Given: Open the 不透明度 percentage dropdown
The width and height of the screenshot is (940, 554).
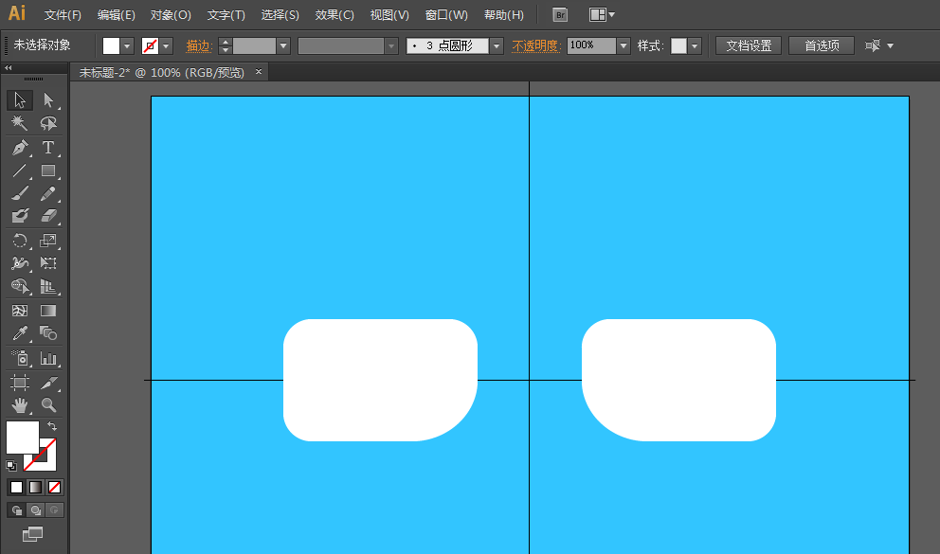Looking at the screenshot, I should click(624, 45).
